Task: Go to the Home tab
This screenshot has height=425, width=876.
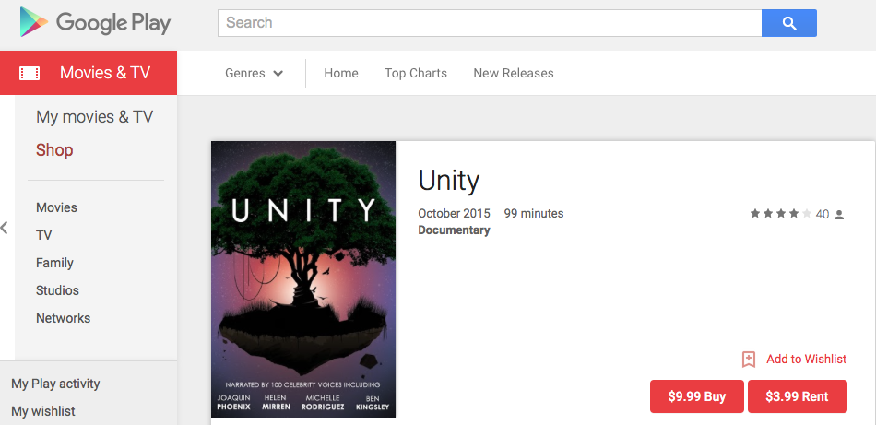Action: point(341,73)
